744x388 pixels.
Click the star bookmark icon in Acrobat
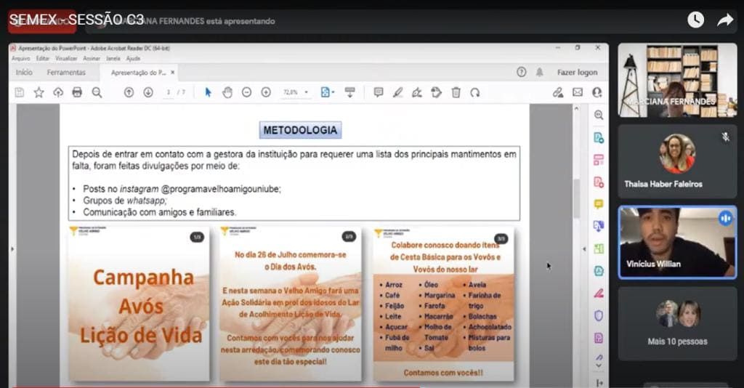39,92
